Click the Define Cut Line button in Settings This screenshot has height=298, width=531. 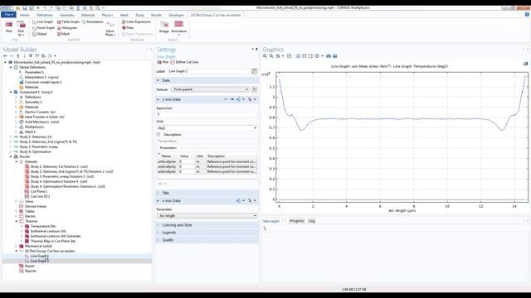click(184, 62)
